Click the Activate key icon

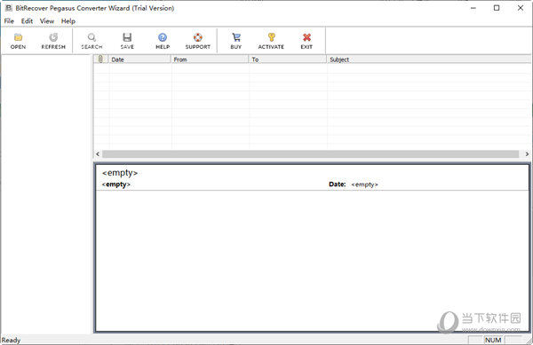click(271, 37)
